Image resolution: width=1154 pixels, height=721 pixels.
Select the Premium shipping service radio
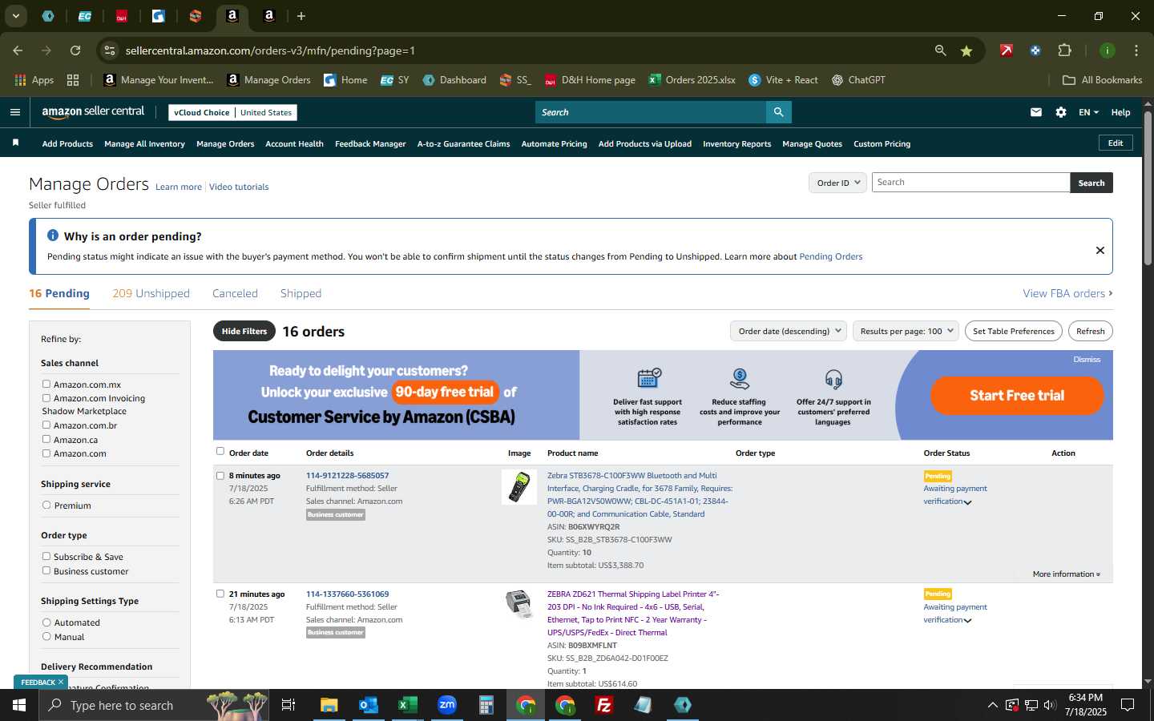[46, 505]
